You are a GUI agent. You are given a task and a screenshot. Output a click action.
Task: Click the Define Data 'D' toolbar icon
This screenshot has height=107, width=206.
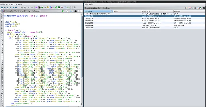pyautogui.click(x=2, y=7)
